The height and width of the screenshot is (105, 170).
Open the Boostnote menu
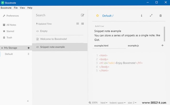(6, 8)
